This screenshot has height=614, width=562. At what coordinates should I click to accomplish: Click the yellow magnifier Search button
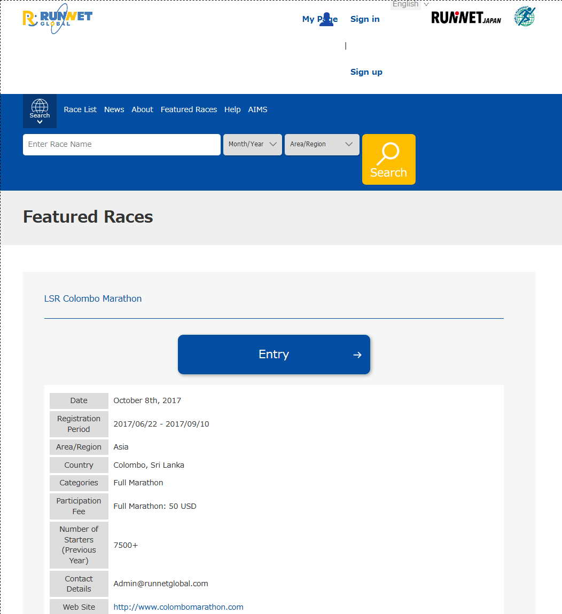(x=388, y=160)
